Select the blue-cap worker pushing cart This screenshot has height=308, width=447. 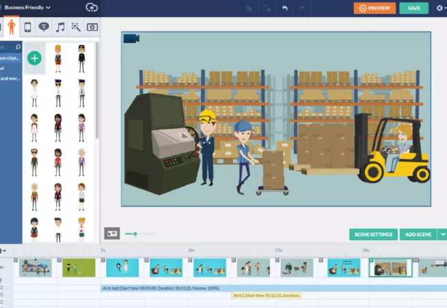pyautogui.click(x=244, y=157)
